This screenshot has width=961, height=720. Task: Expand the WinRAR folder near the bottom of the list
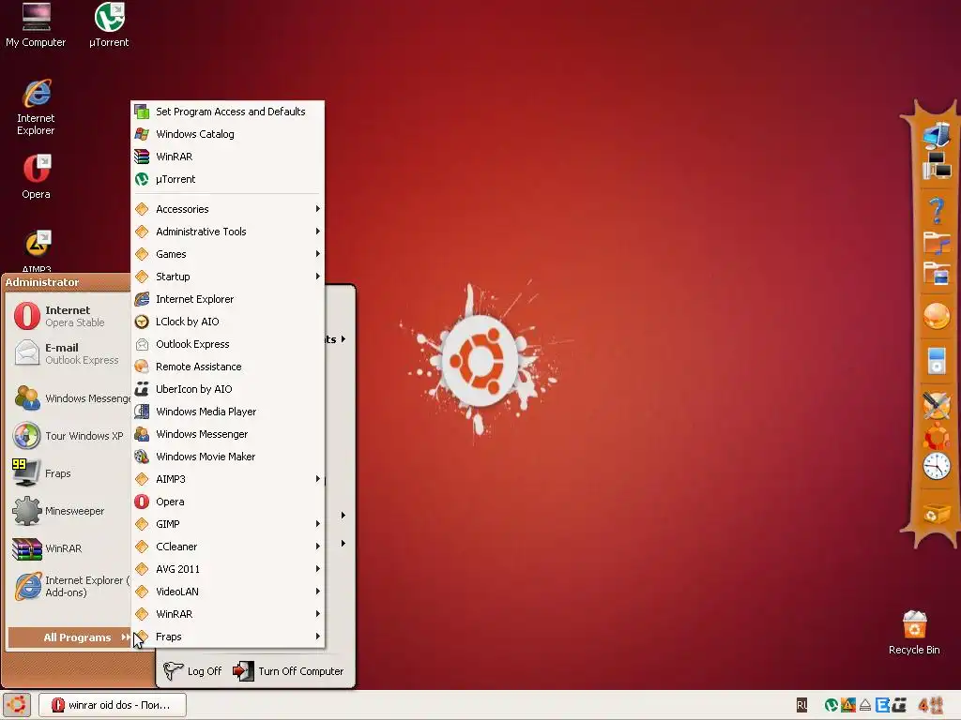point(227,614)
